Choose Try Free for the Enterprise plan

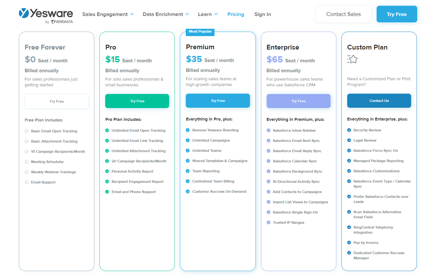pos(299,101)
